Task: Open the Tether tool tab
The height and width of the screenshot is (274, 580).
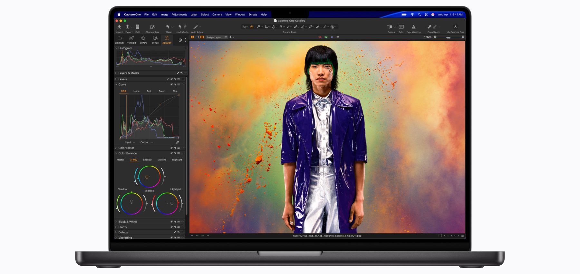Action: (x=131, y=39)
